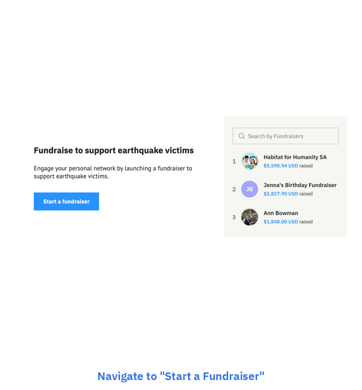The height and width of the screenshot is (390, 362).
Task: Click the Search by Fundraisers input field
Action: 286,136
